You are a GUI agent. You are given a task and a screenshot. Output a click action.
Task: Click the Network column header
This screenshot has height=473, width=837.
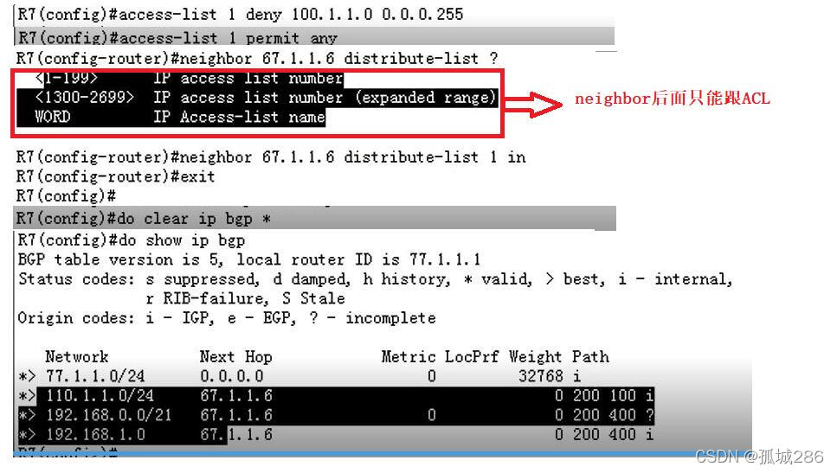[76, 356]
